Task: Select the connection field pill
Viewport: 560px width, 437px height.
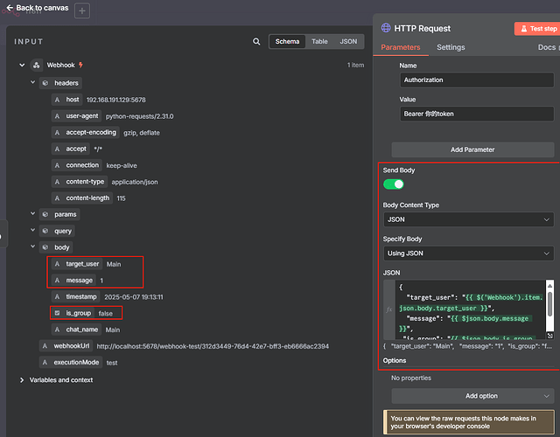Action: [77, 165]
